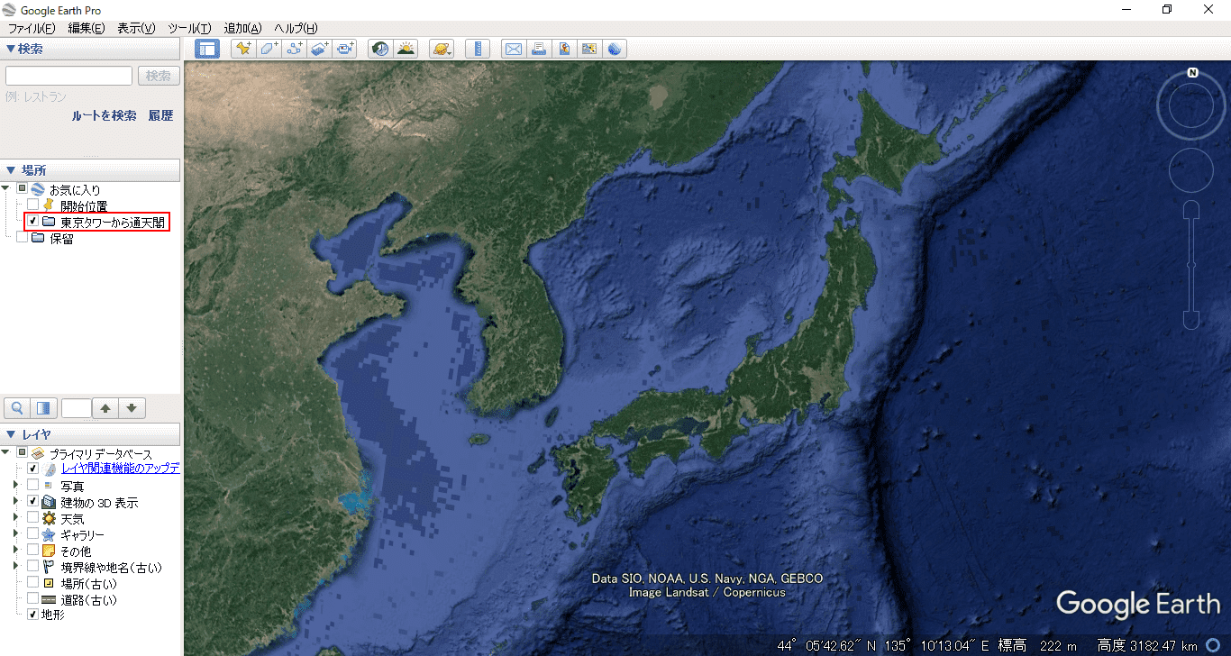Image resolution: width=1231 pixels, height=656 pixels.
Task: Click the vertical zoom slider
Action: 1191,265
